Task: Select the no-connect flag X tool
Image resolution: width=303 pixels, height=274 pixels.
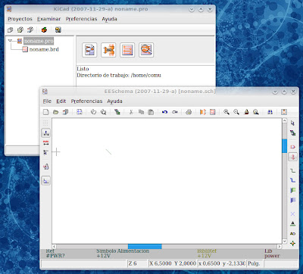Action: click(292, 214)
